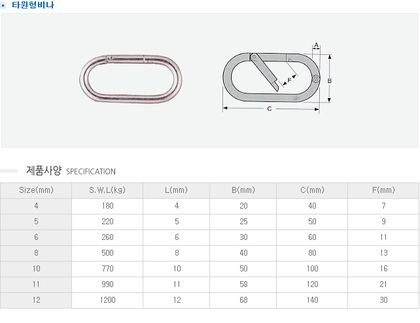Screen dimensions: 420x323
Task: Select the size 8 row cell
Action: pos(36,253)
